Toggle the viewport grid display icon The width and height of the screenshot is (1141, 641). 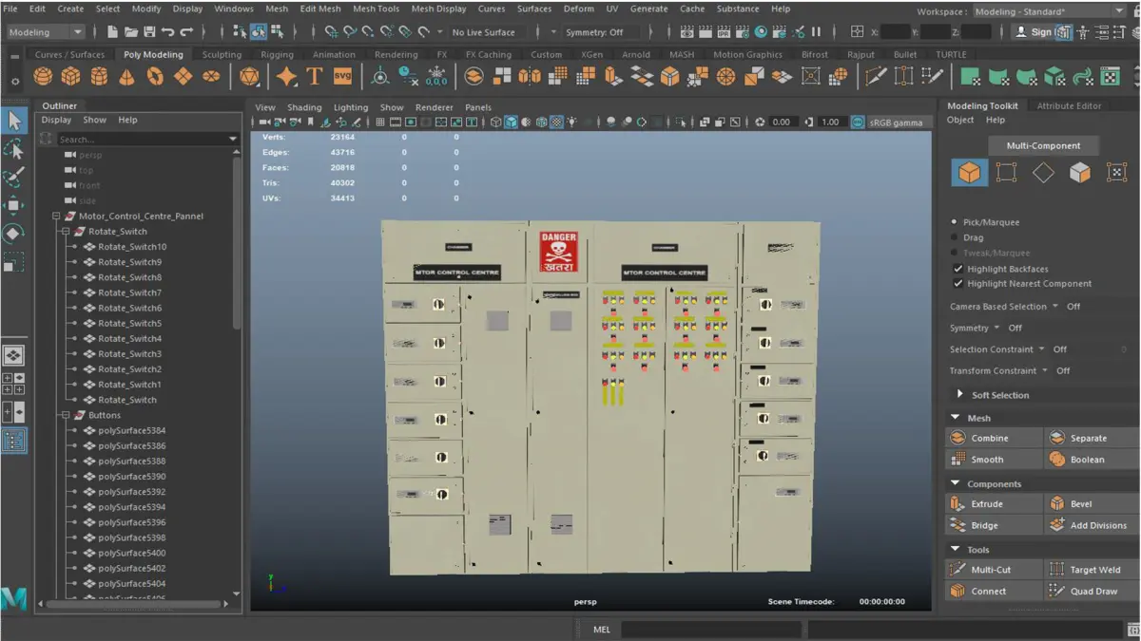380,123
